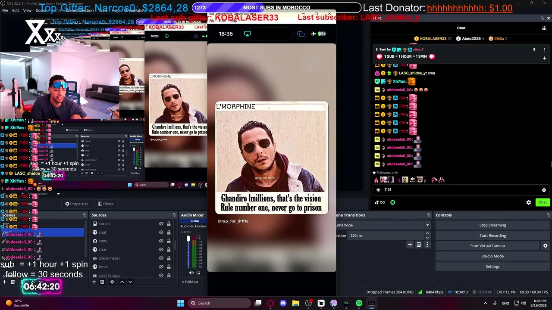
Task: Move selected source up
Action: pos(122,282)
